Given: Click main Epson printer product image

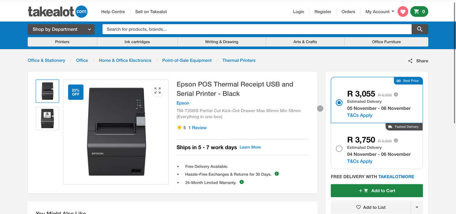Looking at the screenshot, I should tap(116, 132).
